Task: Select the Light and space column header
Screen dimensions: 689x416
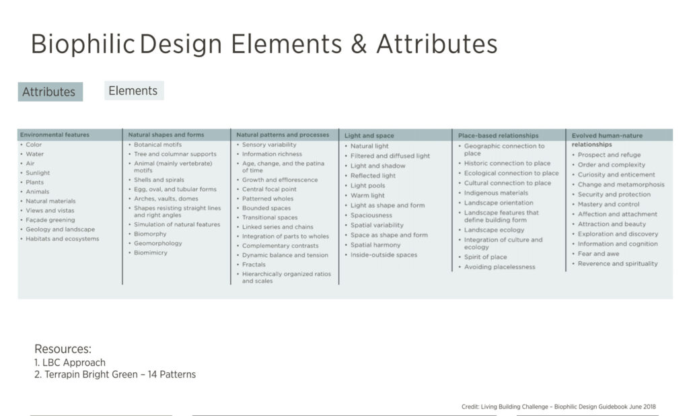Action: point(367,135)
